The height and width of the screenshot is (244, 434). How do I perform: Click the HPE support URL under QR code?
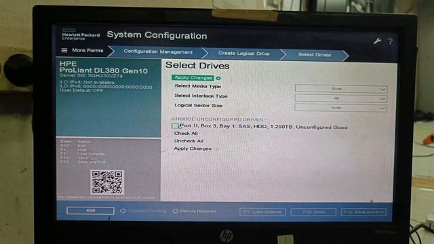pos(106,198)
